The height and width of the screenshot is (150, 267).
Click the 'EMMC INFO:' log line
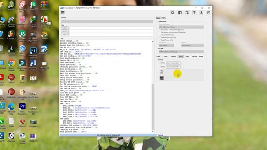coord(65,104)
